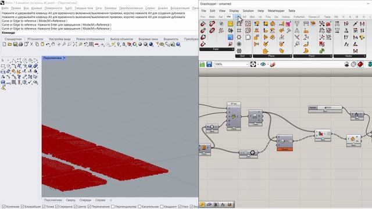Open the MetaHopper menu in Grasshopper
The image size is (372, 209).
point(276,10)
